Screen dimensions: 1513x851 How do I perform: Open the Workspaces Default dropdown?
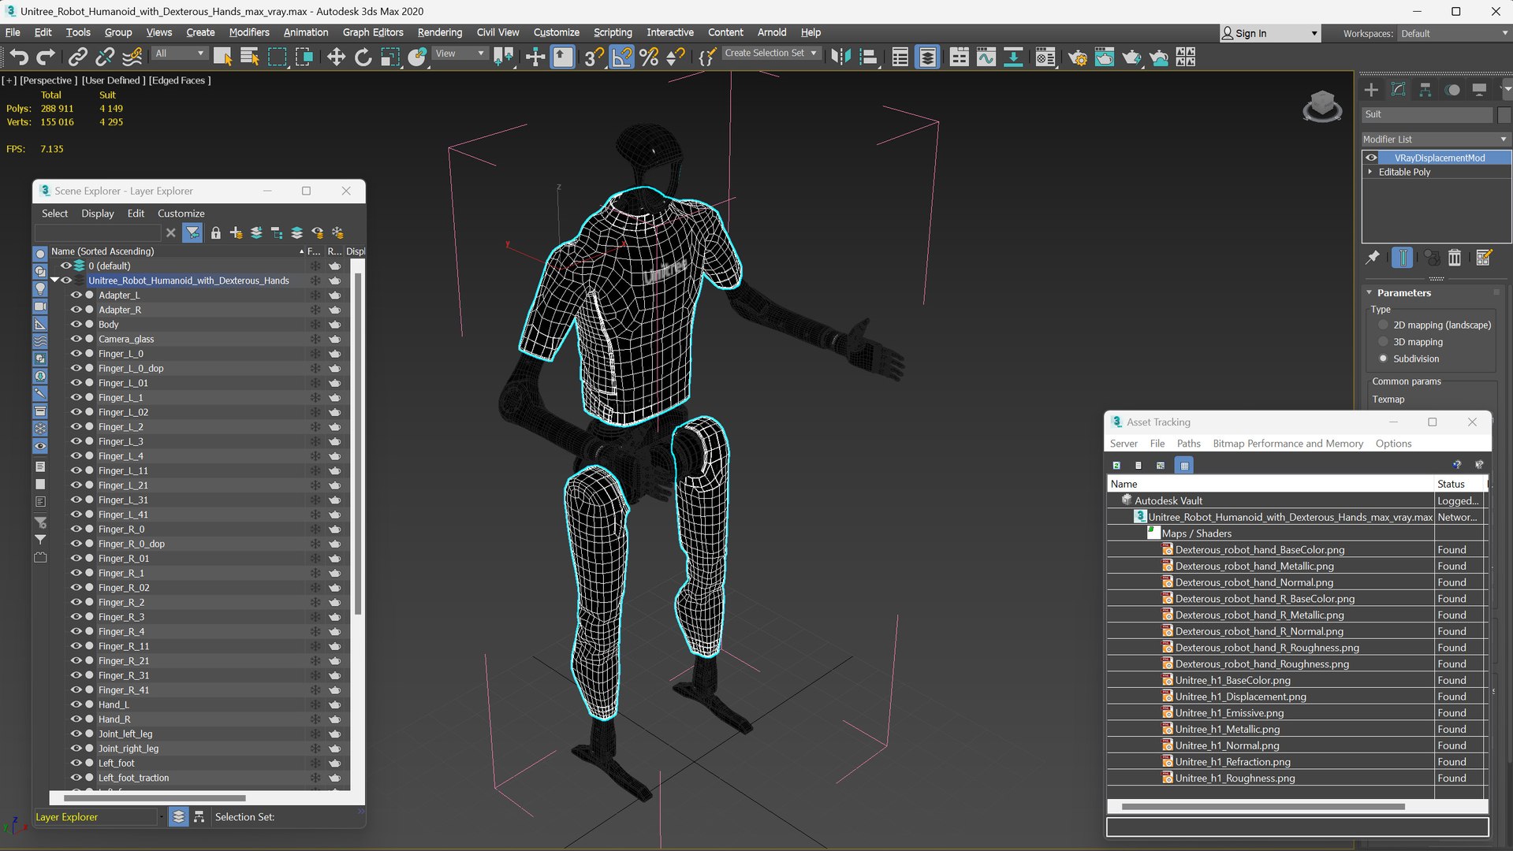click(1454, 33)
